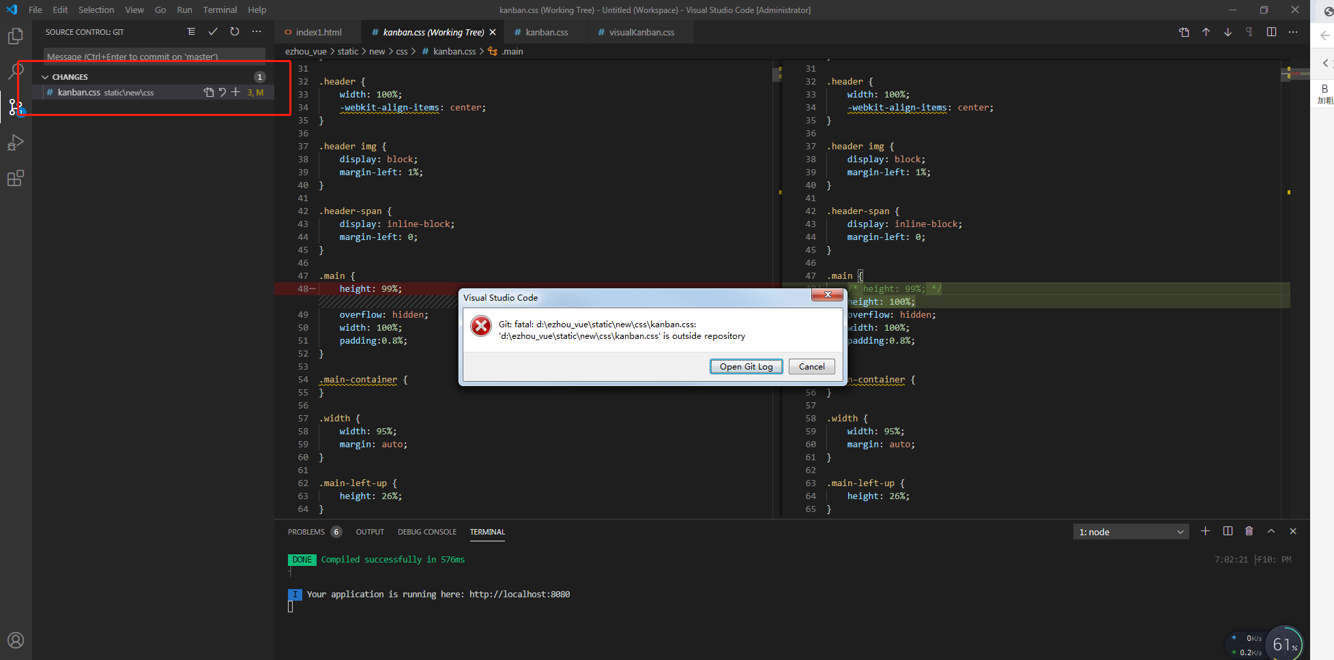1334x660 pixels.
Task: Open file icon for kanban.css change
Action: [209, 92]
